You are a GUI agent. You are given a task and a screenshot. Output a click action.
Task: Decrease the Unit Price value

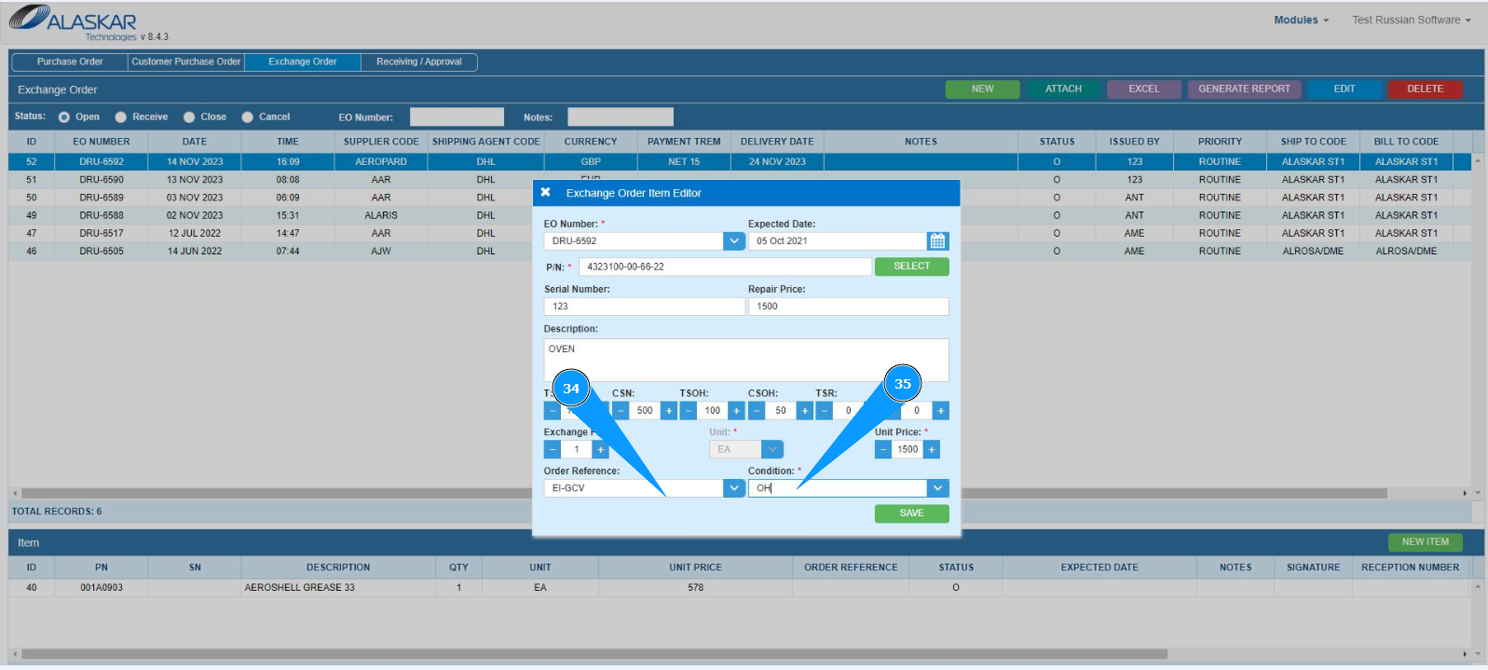[883, 450]
